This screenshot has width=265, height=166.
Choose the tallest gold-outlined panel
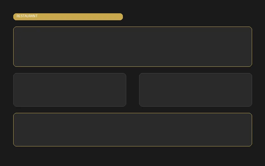133,46
